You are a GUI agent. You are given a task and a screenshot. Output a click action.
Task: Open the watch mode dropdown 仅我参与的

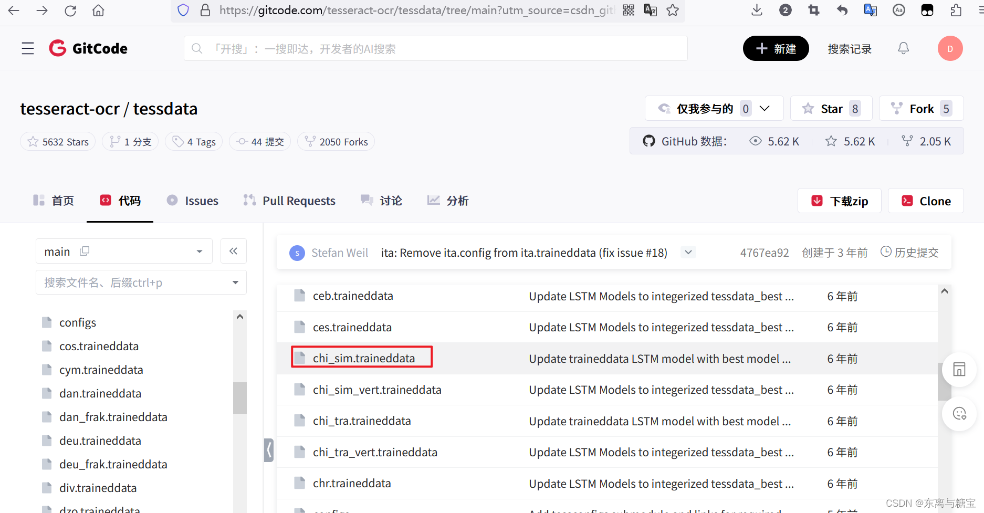point(714,109)
